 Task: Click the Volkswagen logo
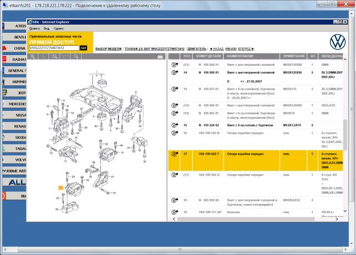(x=338, y=42)
